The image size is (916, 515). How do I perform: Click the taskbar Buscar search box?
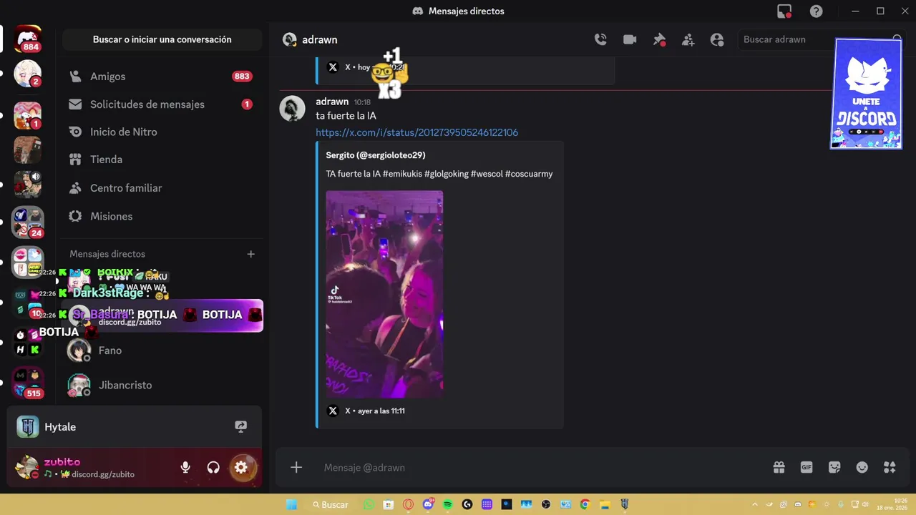click(x=330, y=504)
